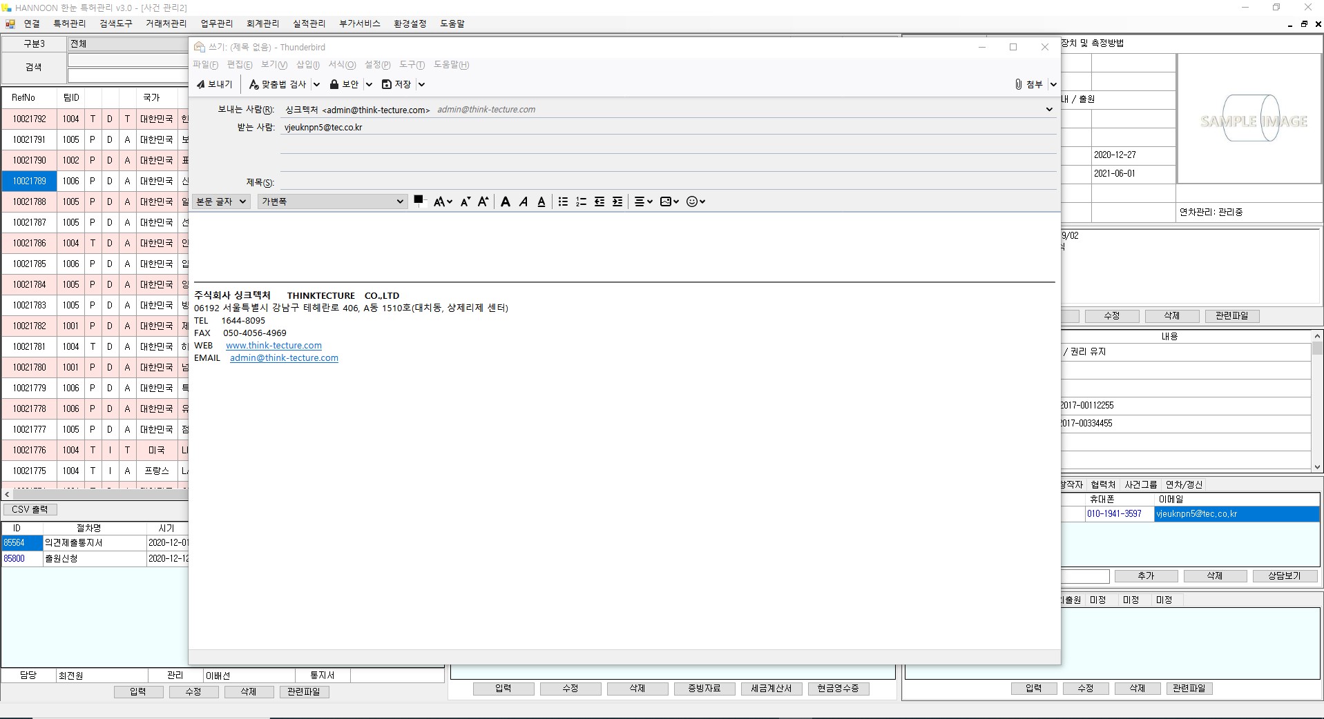Apply bulleted list formatting

pyautogui.click(x=563, y=201)
